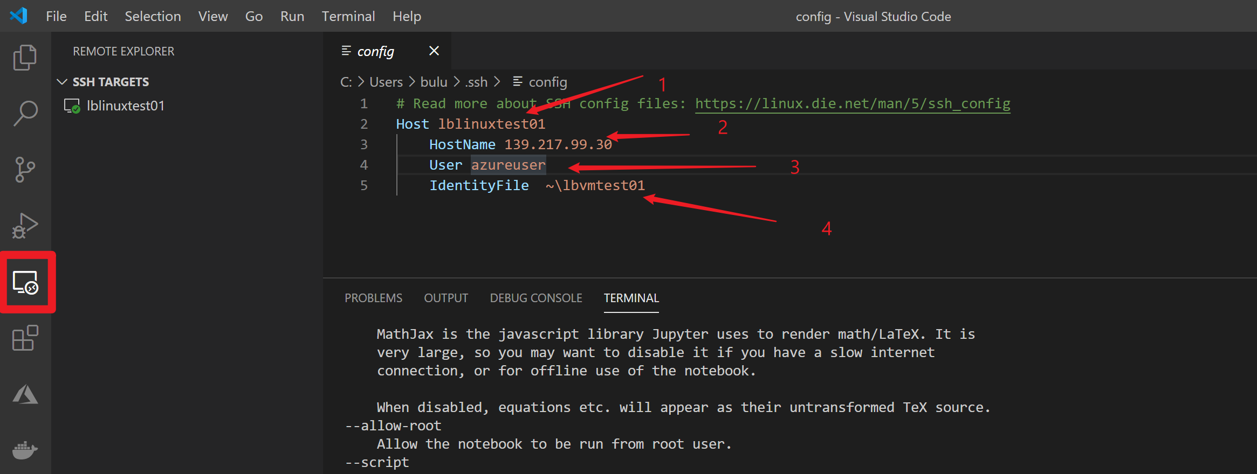
Task: Follow the linux.die.net ssh_config link
Action: (x=852, y=103)
